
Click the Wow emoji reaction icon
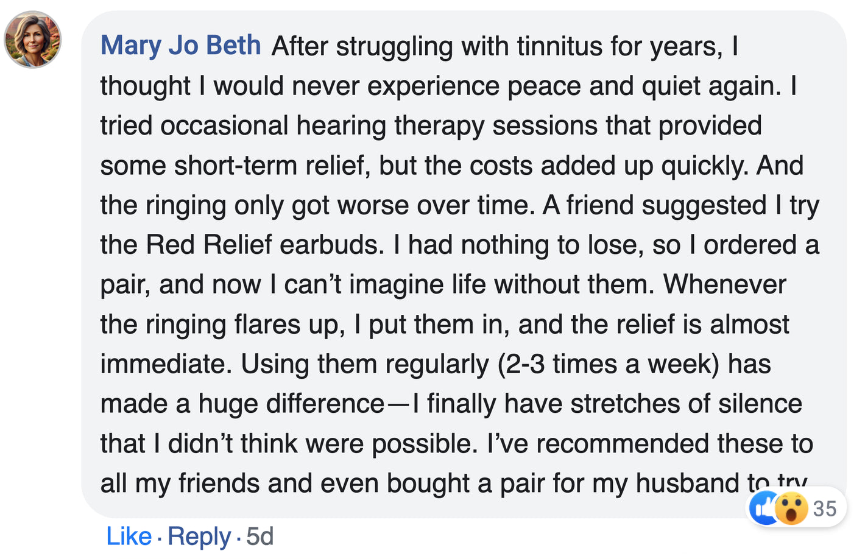(x=791, y=508)
